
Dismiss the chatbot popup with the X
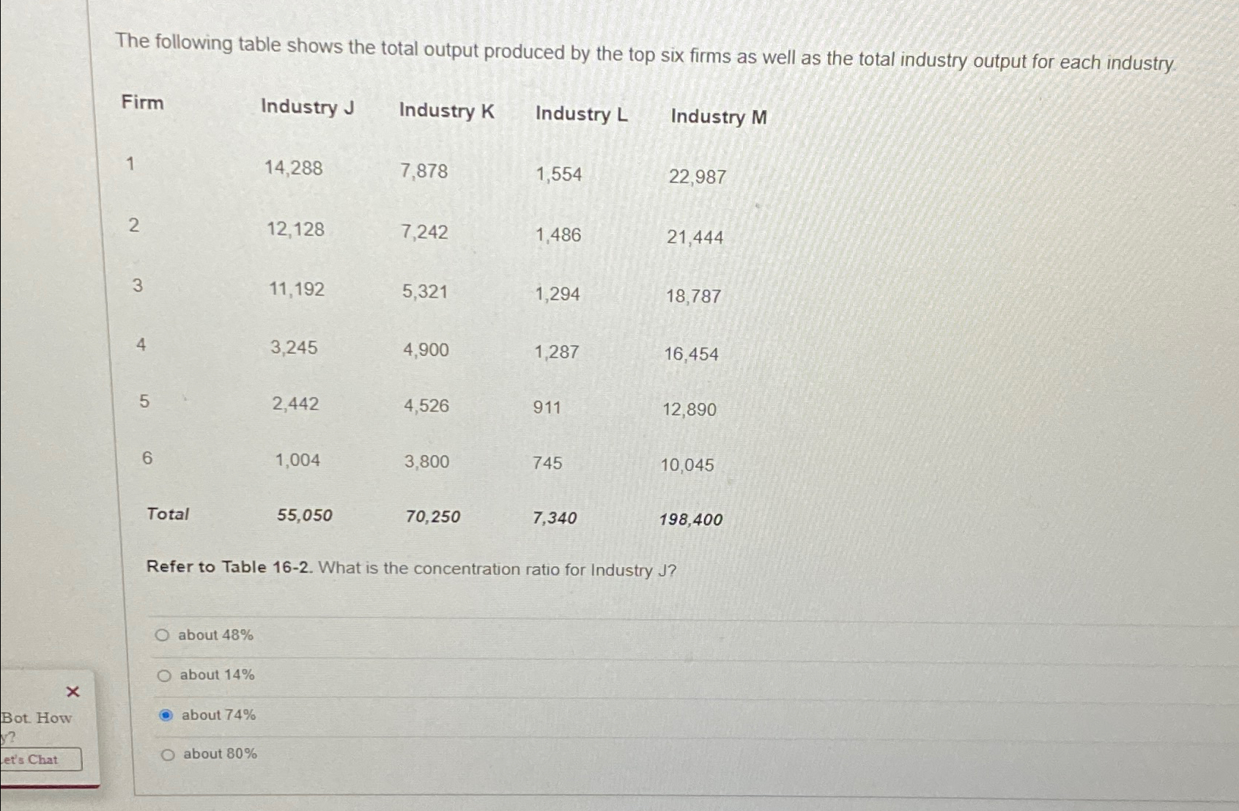(x=73, y=692)
